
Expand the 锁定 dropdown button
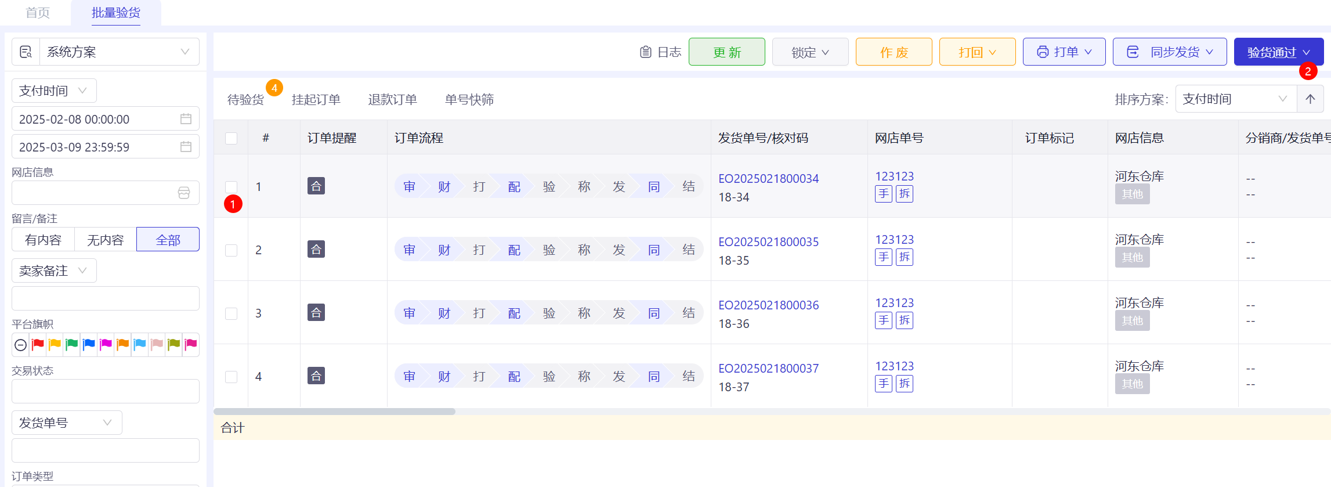(x=811, y=52)
